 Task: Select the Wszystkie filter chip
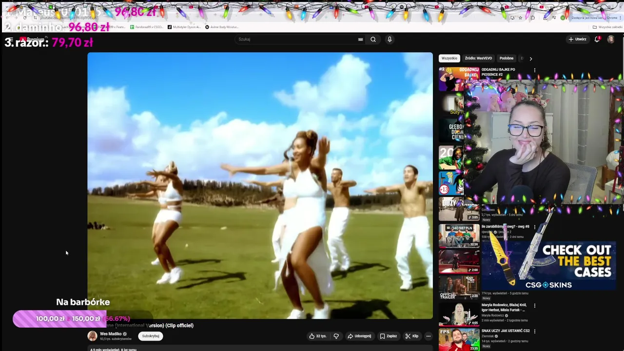(x=449, y=58)
